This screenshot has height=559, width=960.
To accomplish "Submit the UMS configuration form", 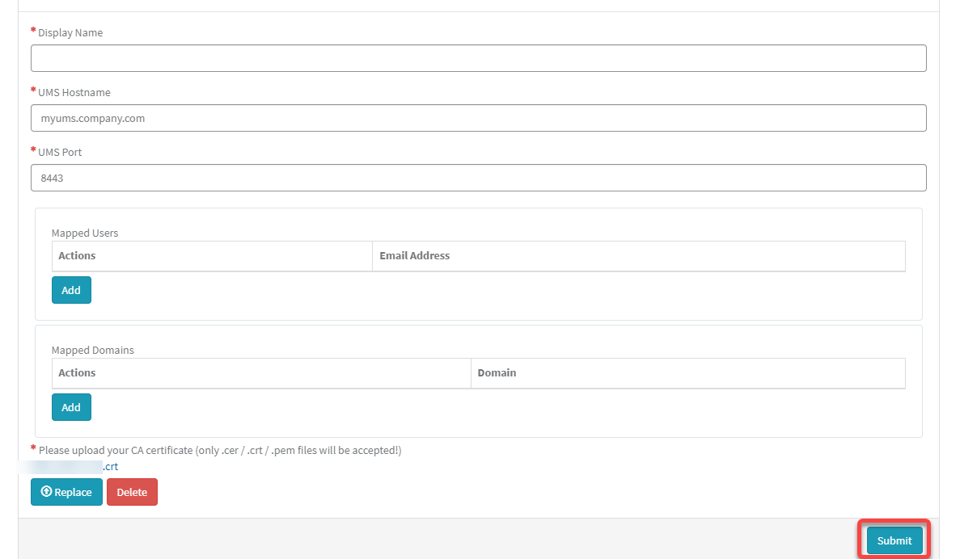I will pyautogui.click(x=893, y=540).
